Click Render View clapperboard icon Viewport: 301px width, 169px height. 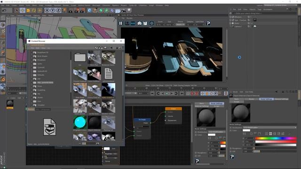tap(71, 10)
